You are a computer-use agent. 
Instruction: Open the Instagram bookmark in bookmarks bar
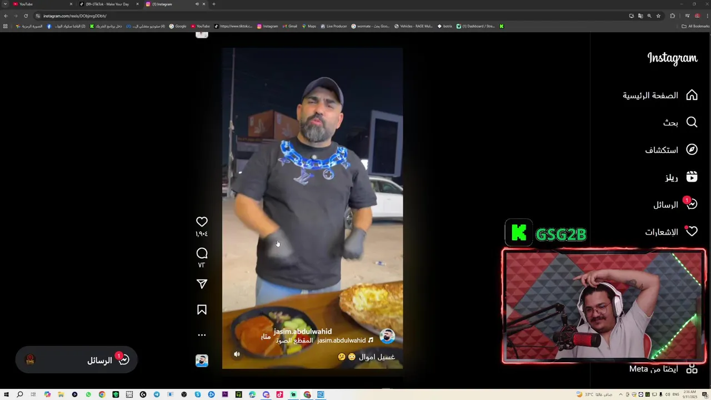267,26
